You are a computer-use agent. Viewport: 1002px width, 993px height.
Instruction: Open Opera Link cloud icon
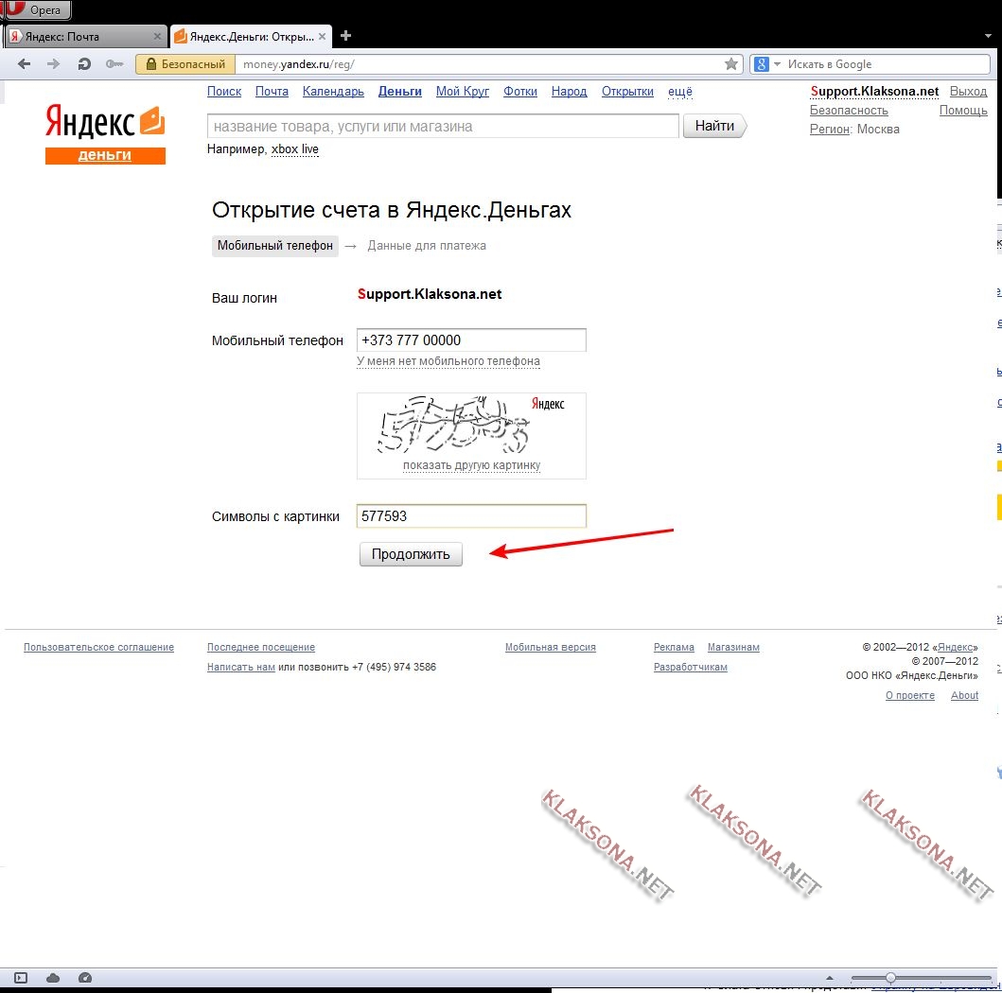(x=53, y=978)
